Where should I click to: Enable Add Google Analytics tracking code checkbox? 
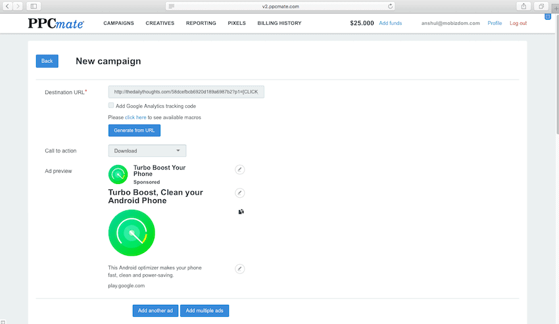coord(111,105)
